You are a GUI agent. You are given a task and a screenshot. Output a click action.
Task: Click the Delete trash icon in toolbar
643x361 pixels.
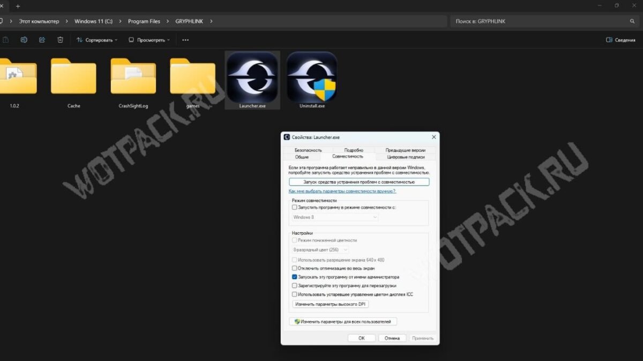click(x=60, y=40)
